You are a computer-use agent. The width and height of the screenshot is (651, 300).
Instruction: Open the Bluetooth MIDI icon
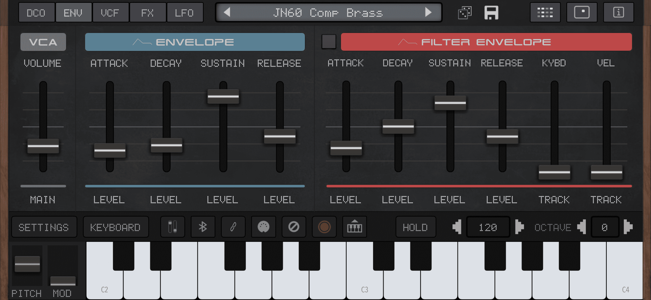(203, 227)
